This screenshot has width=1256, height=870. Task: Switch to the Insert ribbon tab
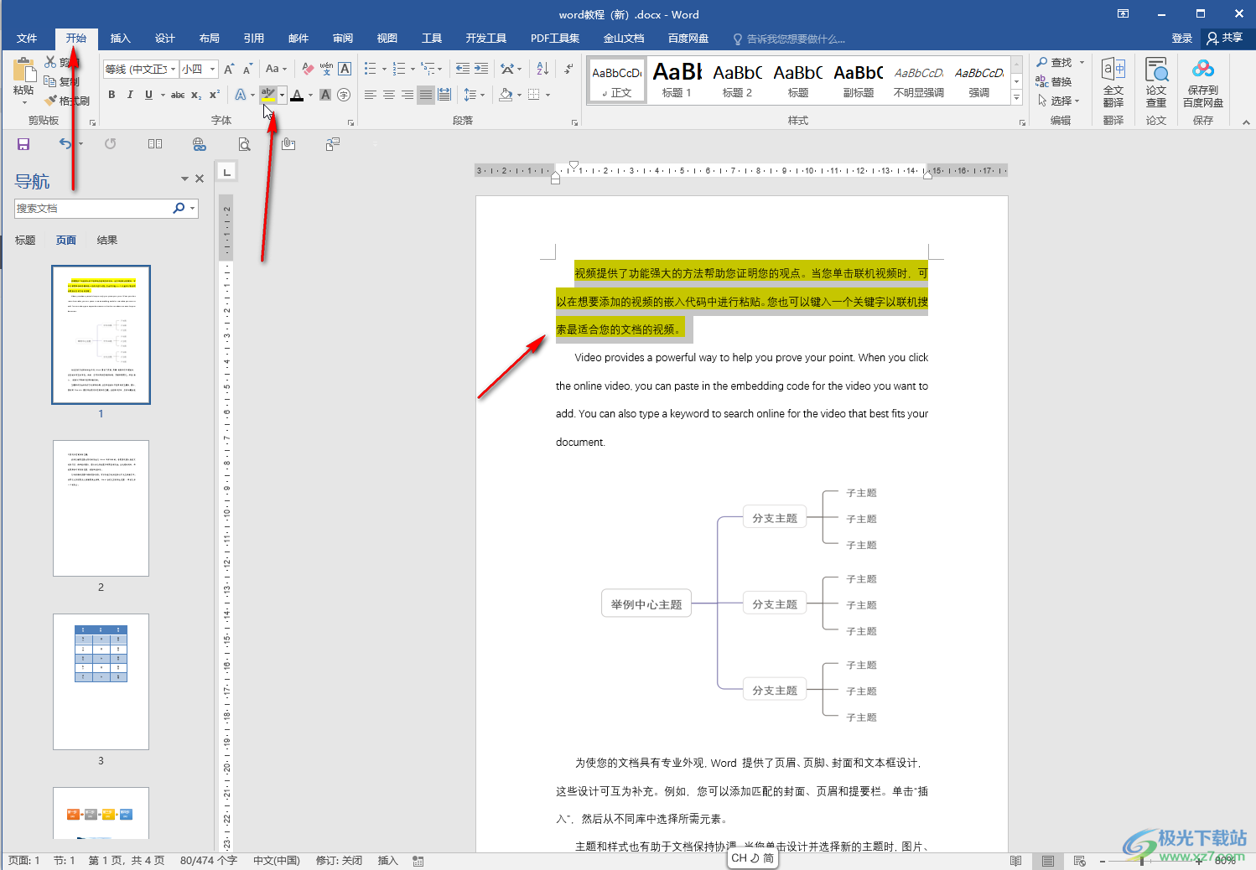pyautogui.click(x=121, y=39)
